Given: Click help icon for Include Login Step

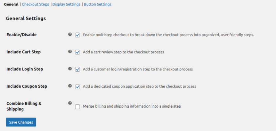Looking at the screenshot, I should pyautogui.click(x=70, y=69).
